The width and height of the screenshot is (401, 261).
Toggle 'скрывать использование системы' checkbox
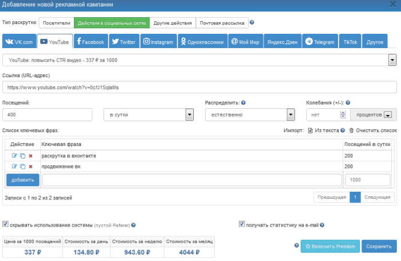6,224
